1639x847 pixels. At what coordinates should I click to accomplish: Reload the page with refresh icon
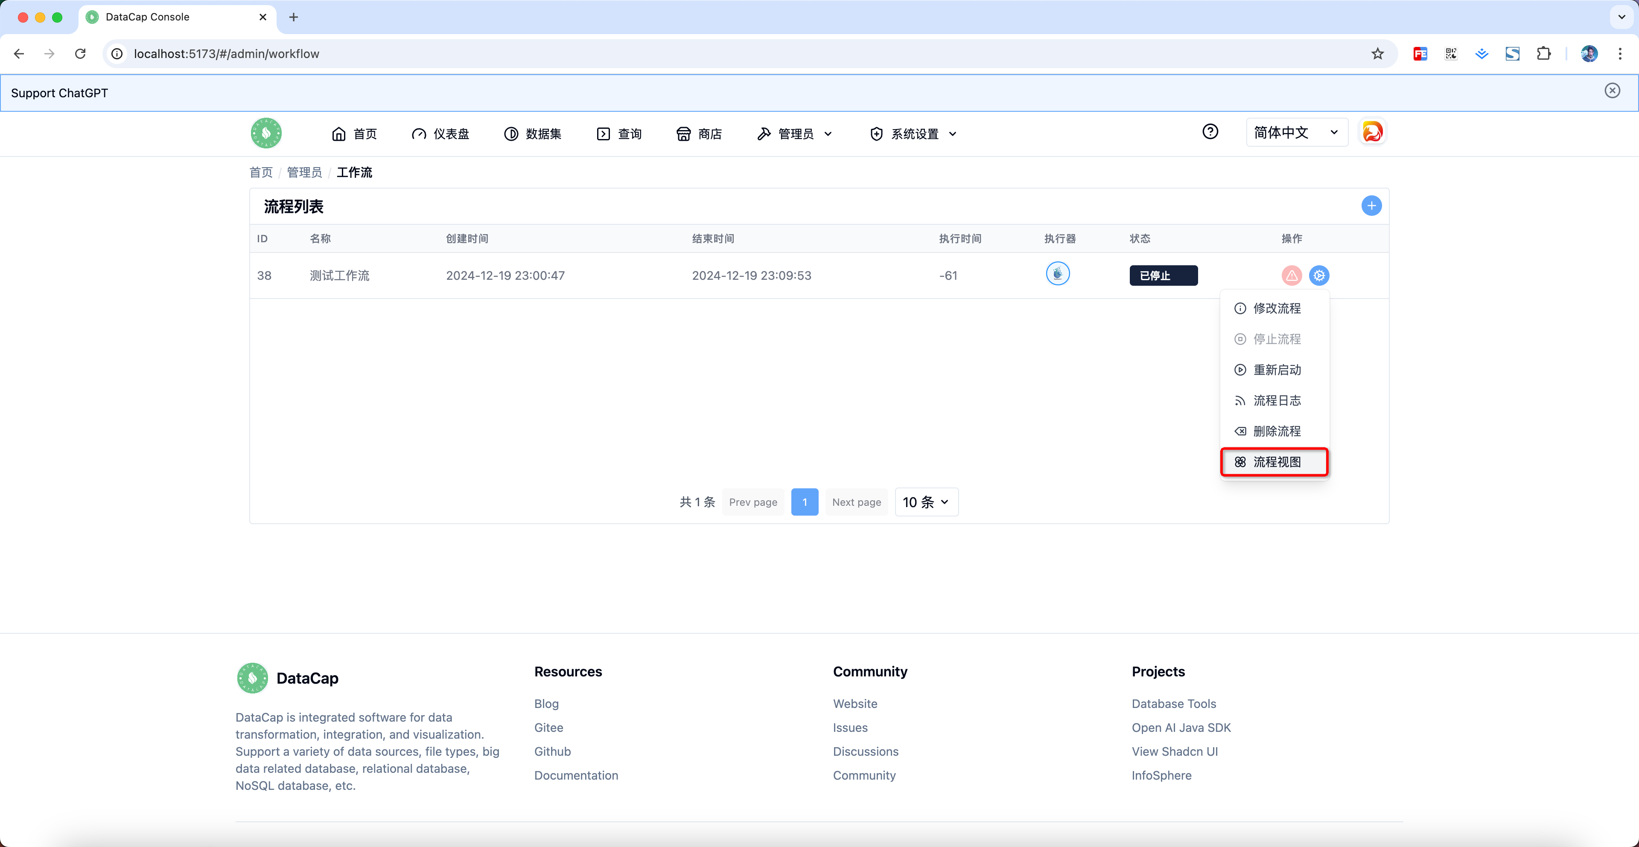click(x=80, y=53)
